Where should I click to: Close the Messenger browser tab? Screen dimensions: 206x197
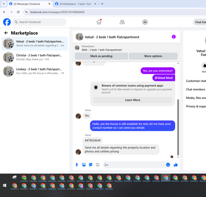(49, 4)
